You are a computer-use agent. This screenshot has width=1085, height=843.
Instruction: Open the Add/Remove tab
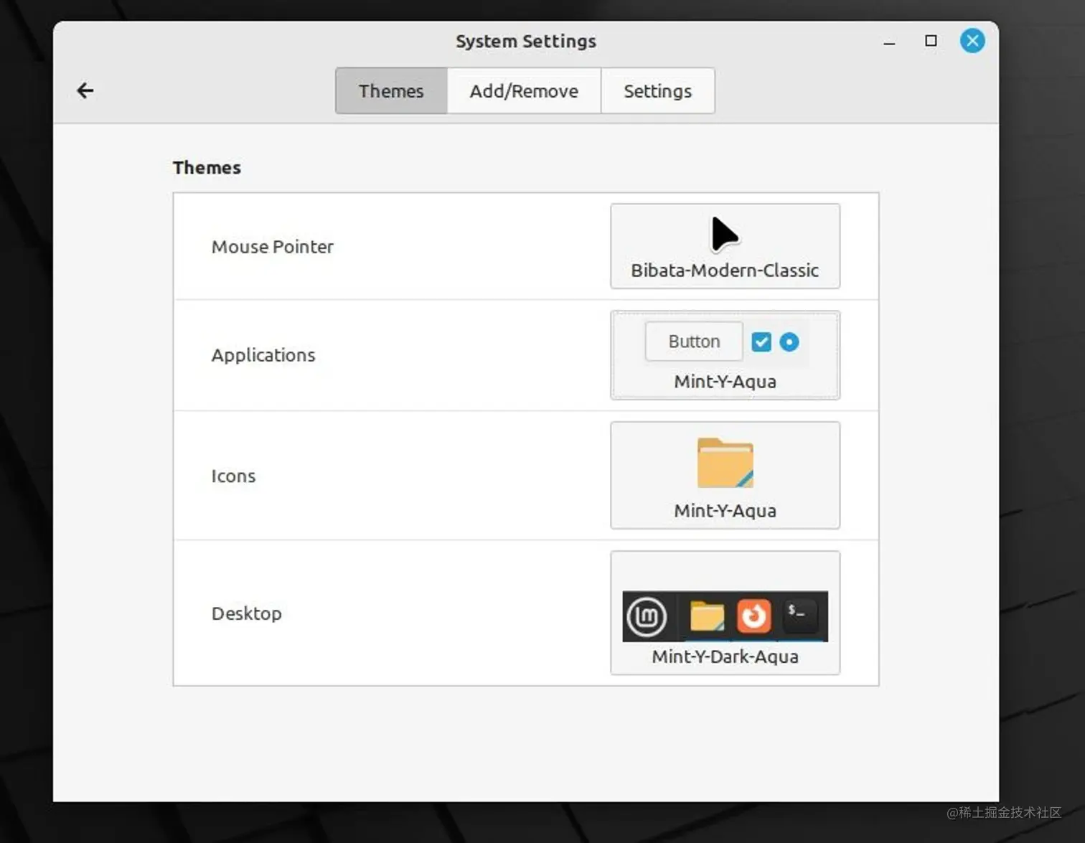(524, 91)
